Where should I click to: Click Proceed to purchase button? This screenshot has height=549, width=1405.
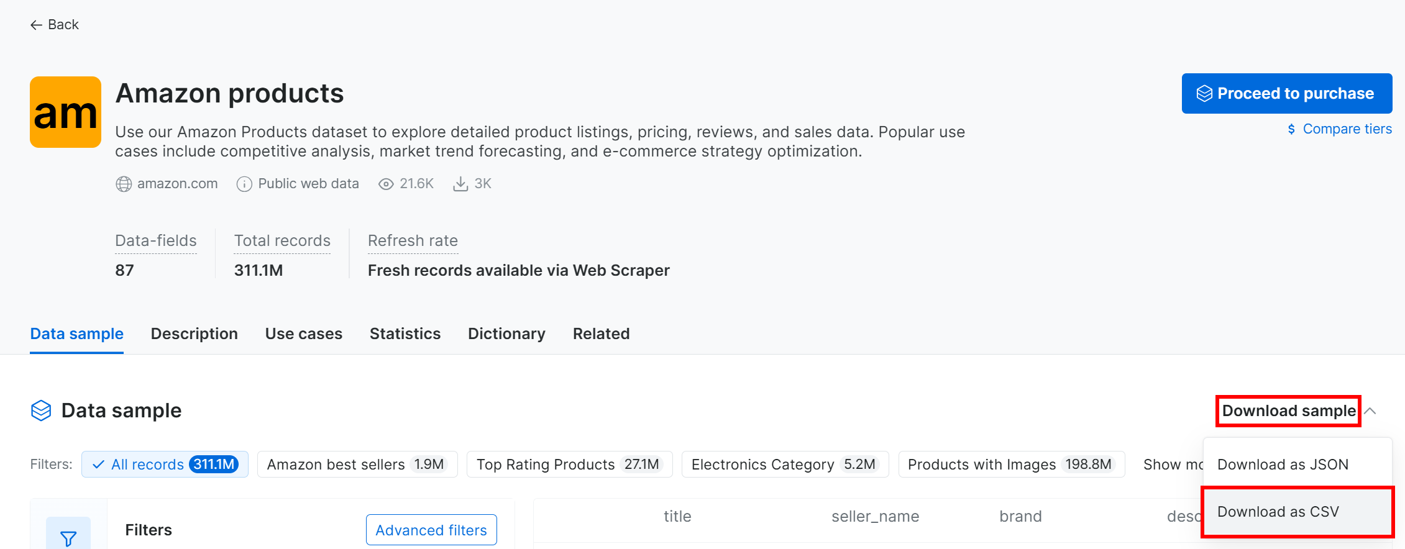point(1286,93)
